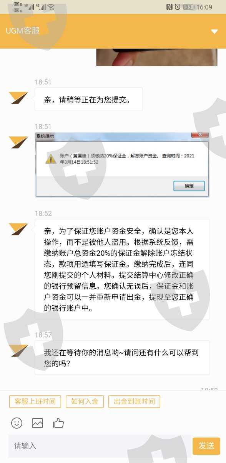
Task: Tap the UGM客服 header title
Action: pyautogui.click(x=23, y=31)
